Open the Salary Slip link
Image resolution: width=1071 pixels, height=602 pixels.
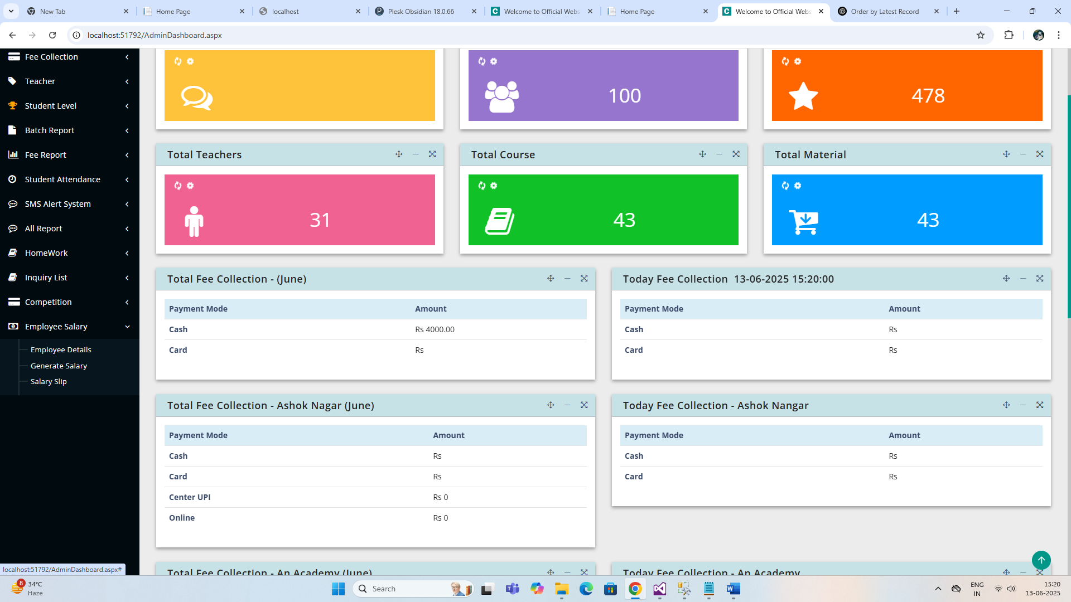[x=49, y=382]
